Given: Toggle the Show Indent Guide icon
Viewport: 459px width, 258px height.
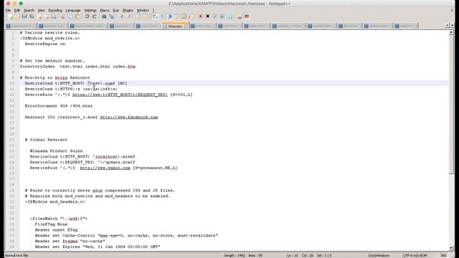Looking at the screenshot, I should click(169, 16).
